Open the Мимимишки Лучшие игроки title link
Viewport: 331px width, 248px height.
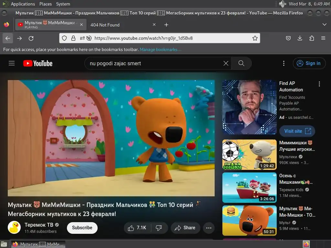coord(297,146)
